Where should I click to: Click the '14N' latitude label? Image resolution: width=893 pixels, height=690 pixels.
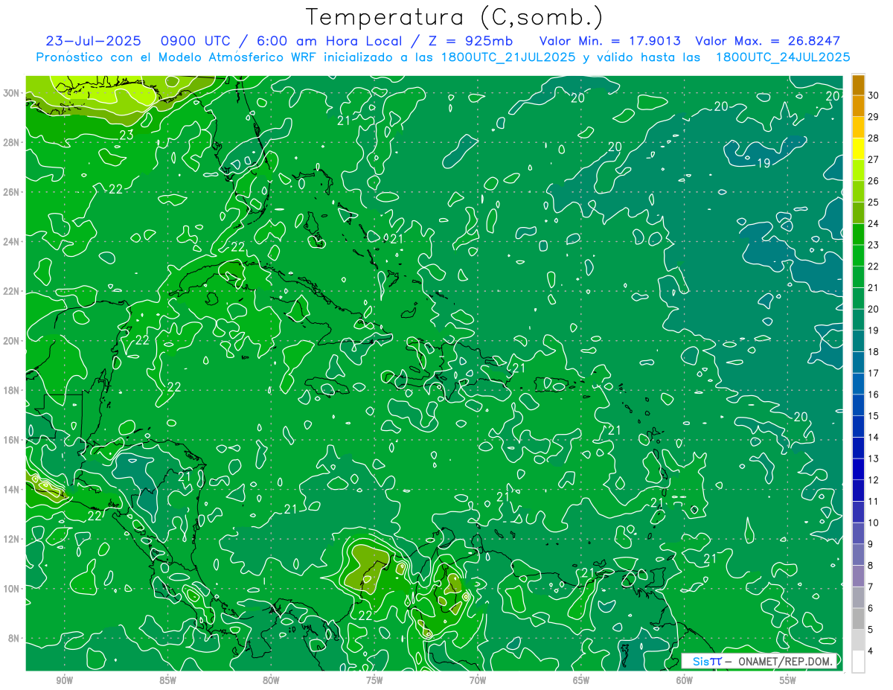11,490
